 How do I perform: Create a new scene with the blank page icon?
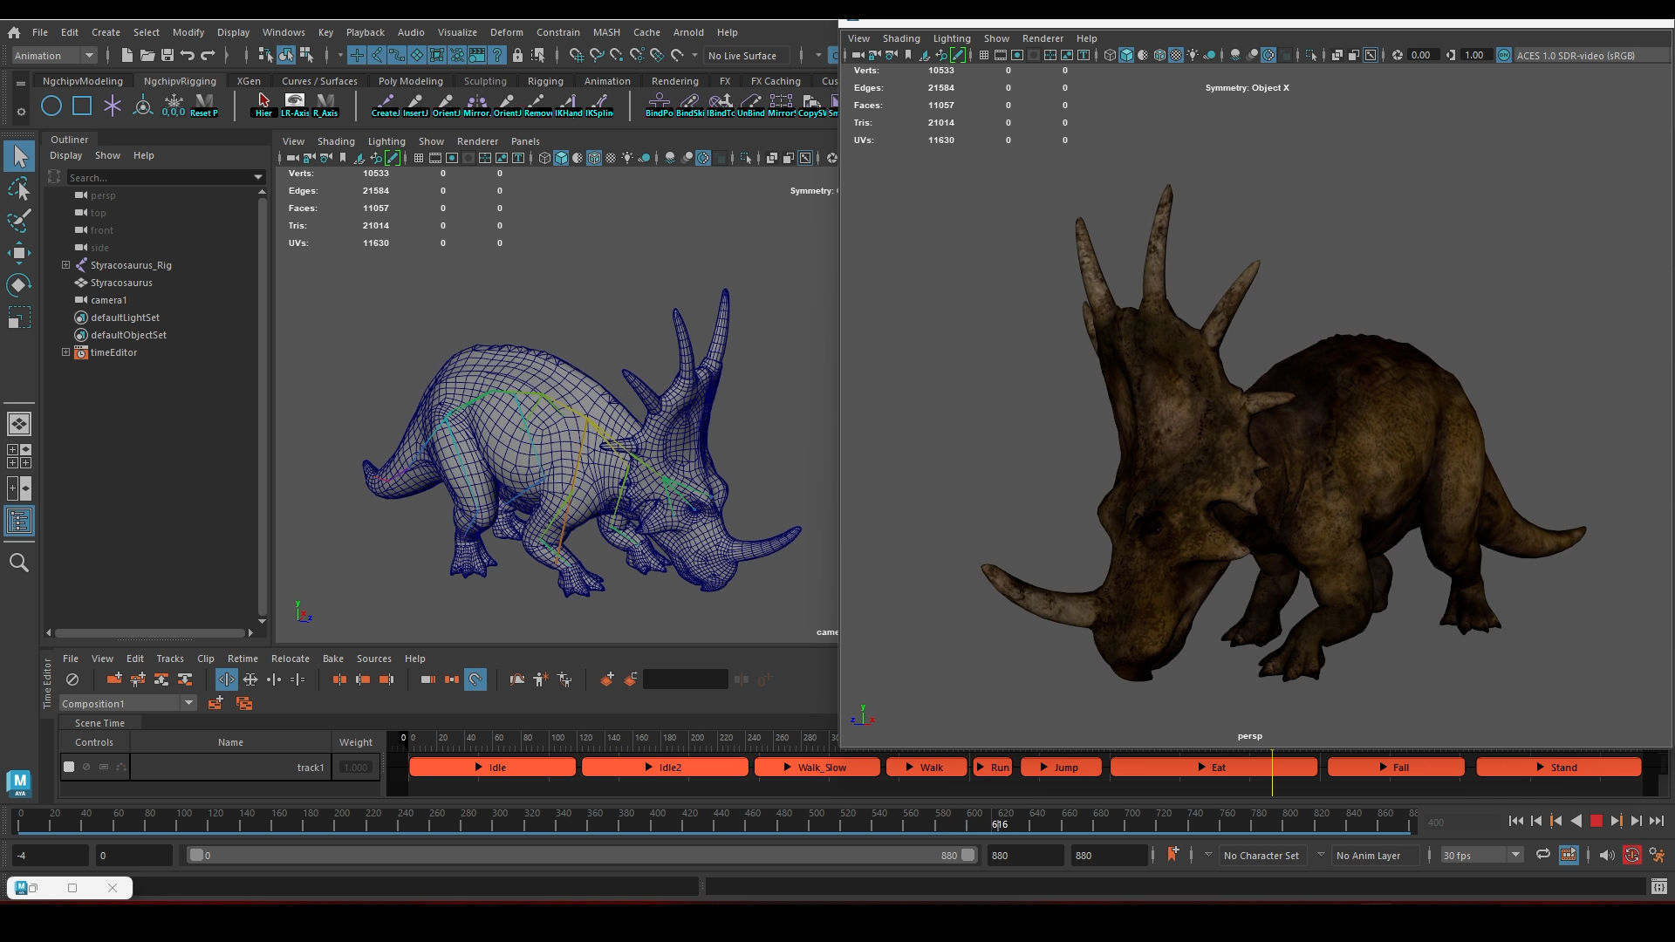pos(126,55)
